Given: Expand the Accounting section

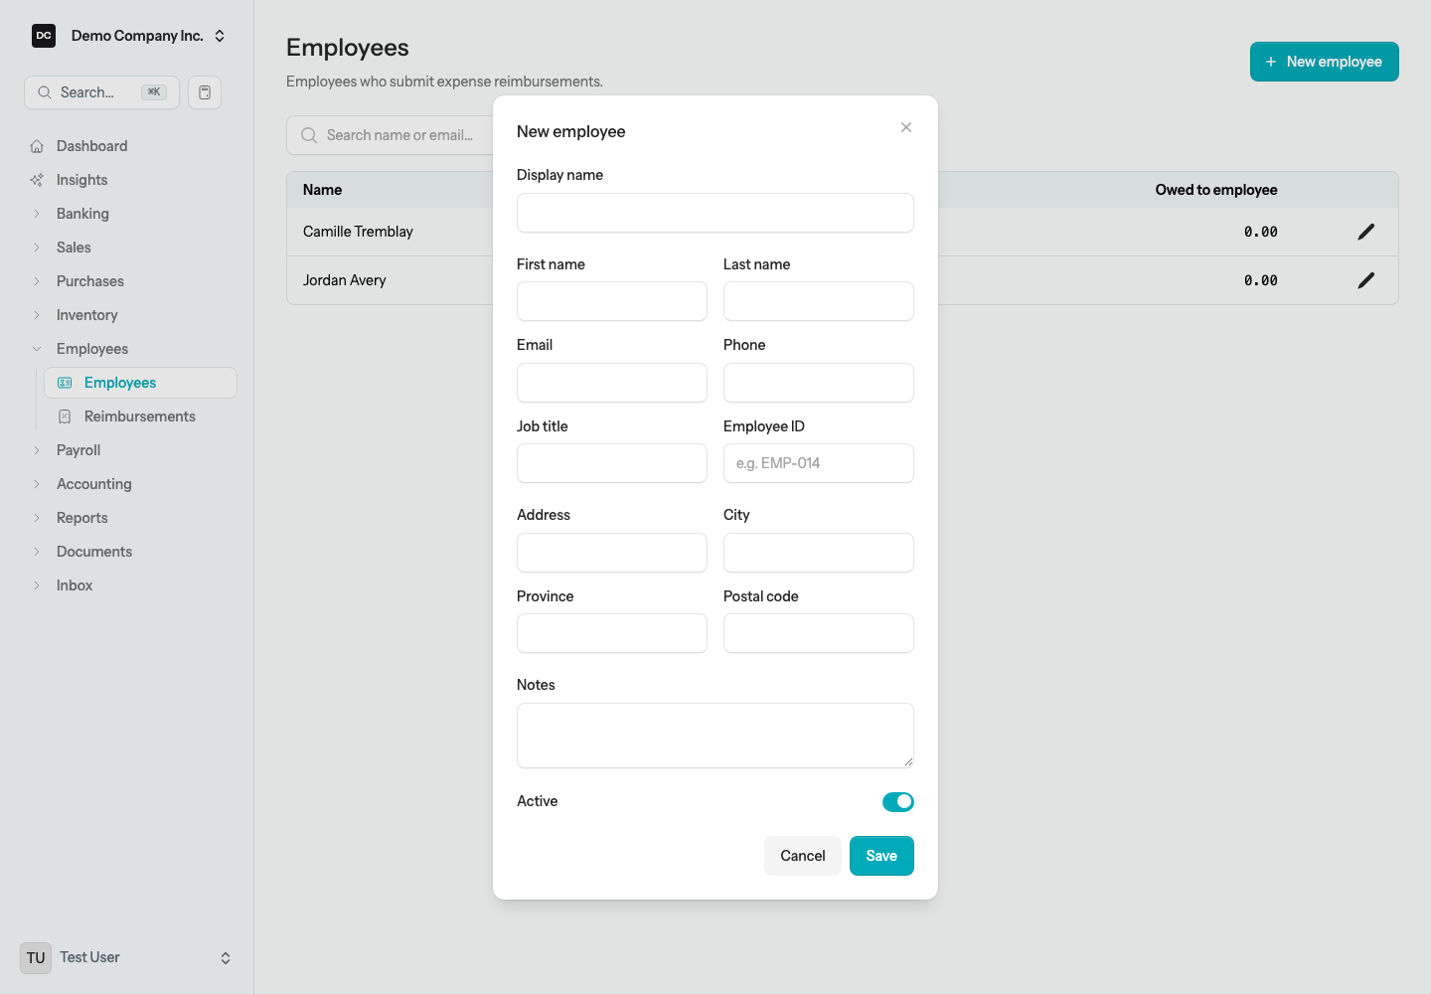Looking at the screenshot, I should click(x=127, y=484).
